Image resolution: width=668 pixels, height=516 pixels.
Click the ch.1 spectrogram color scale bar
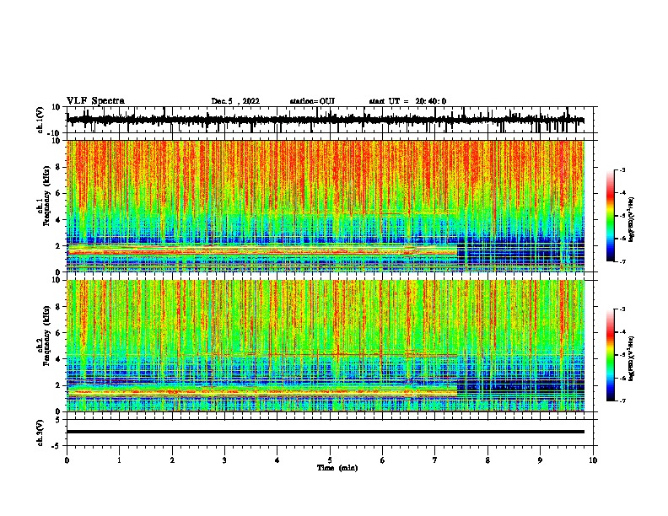[x=611, y=216]
